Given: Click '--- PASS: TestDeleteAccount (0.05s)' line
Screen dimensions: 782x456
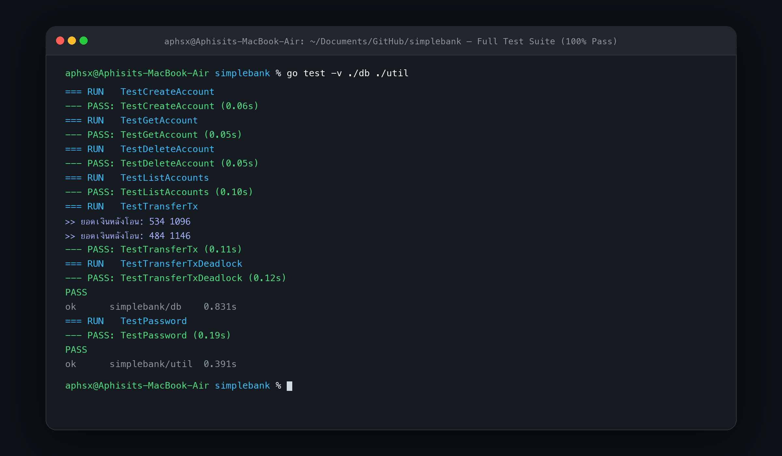Looking at the screenshot, I should point(162,164).
